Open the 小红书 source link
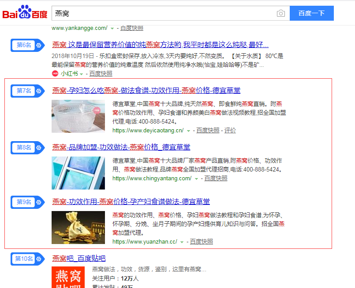This screenshot has height=288, width=355. (69, 73)
